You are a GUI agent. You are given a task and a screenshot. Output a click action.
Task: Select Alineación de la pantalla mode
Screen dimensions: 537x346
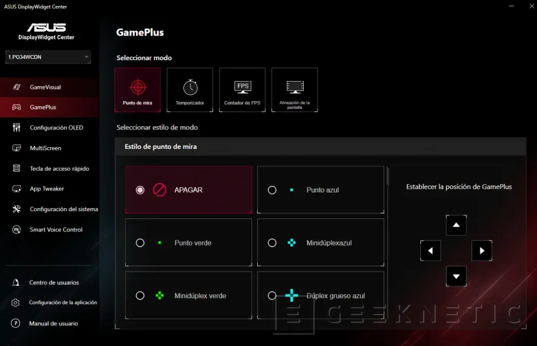(295, 90)
